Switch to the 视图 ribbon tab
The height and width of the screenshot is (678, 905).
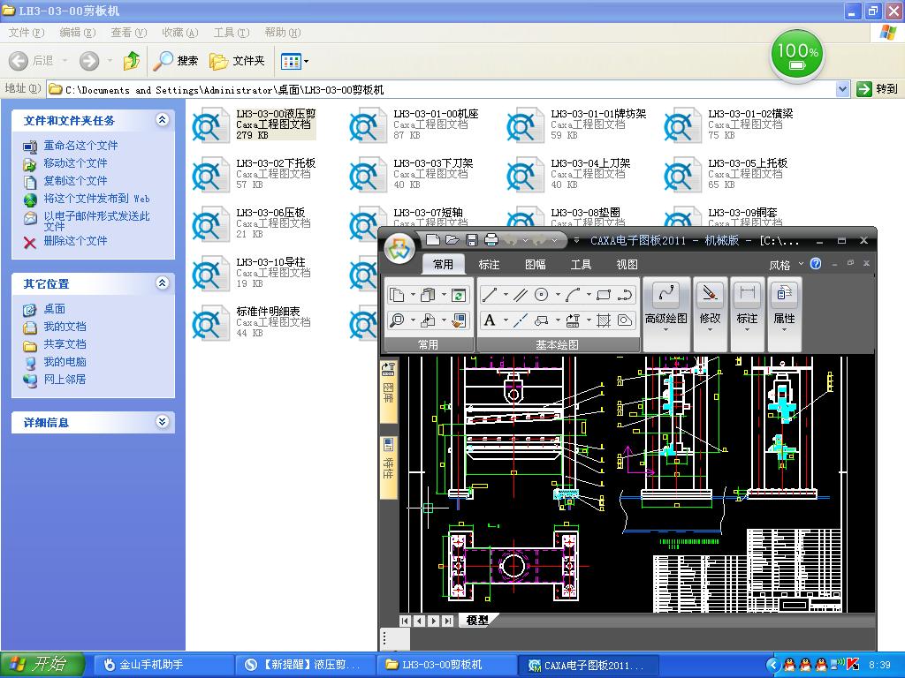click(627, 265)
